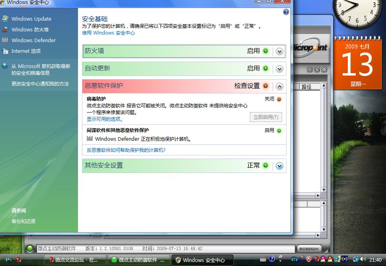
Task: Click the Windows Defender sidebar icon
Action: pyautogui.click(x=5, y=40)
